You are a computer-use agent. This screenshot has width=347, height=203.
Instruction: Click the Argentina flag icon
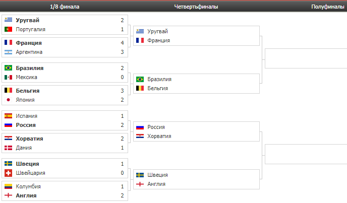click(9, 52)
